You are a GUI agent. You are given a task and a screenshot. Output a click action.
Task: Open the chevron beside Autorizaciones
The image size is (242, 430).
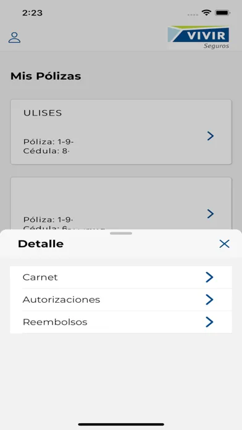(209, 300)
